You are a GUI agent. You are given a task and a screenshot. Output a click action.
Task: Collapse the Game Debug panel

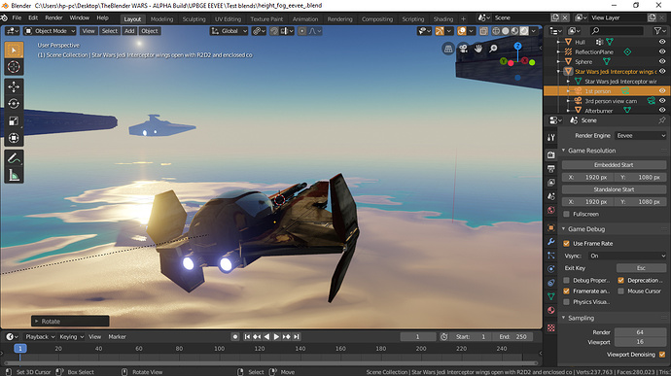pos(564,229)
